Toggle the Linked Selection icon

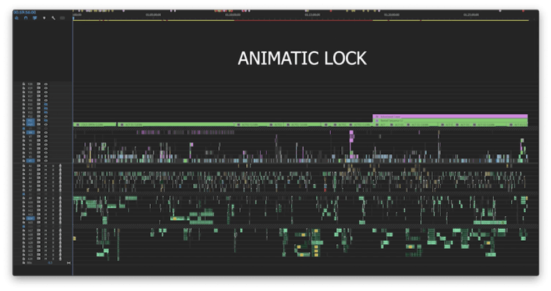35,18
